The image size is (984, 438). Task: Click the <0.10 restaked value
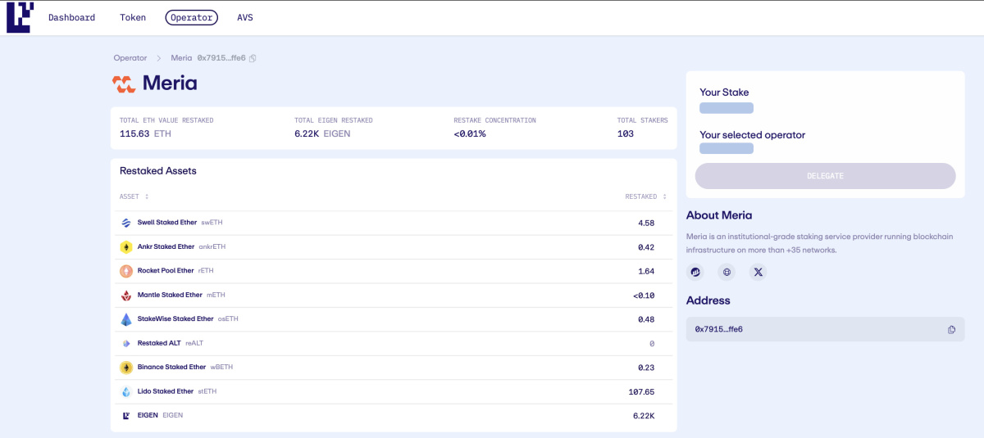644,295
